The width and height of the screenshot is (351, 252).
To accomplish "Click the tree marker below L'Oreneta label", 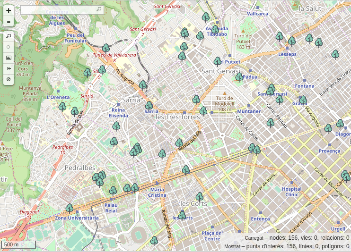I will [62, 107].
